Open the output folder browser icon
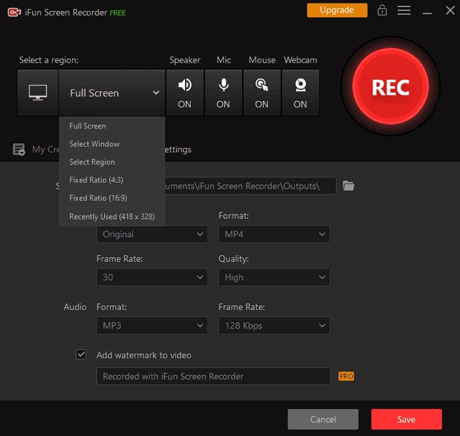The width and height of the screenshot is (460, 436). point(348,185)
